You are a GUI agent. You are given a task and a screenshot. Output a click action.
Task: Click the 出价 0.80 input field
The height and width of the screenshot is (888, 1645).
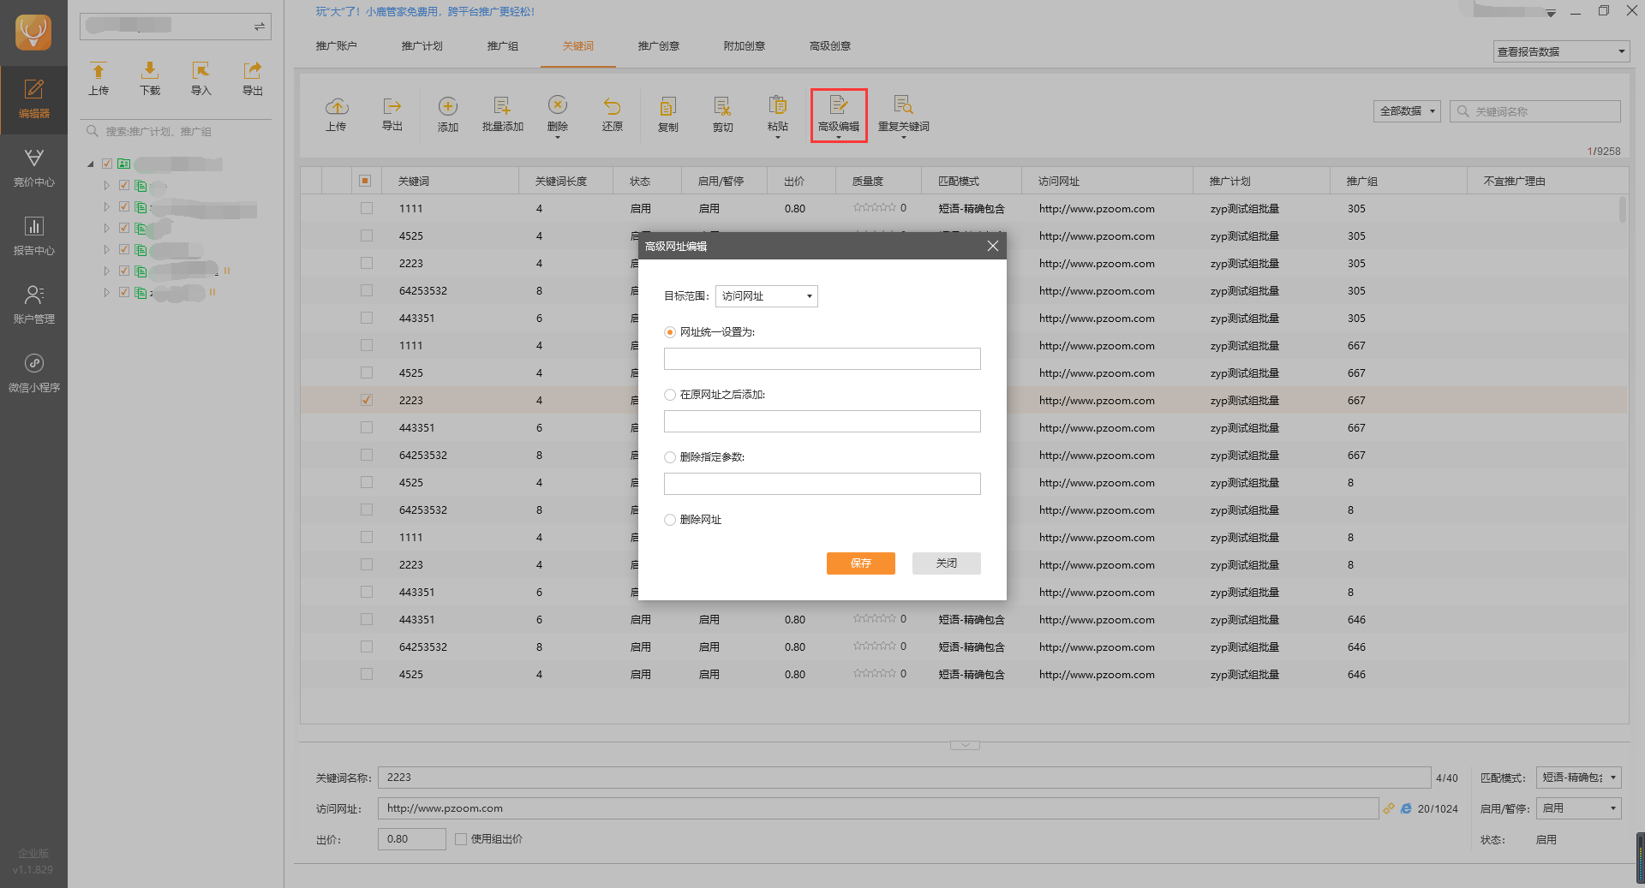412,839
